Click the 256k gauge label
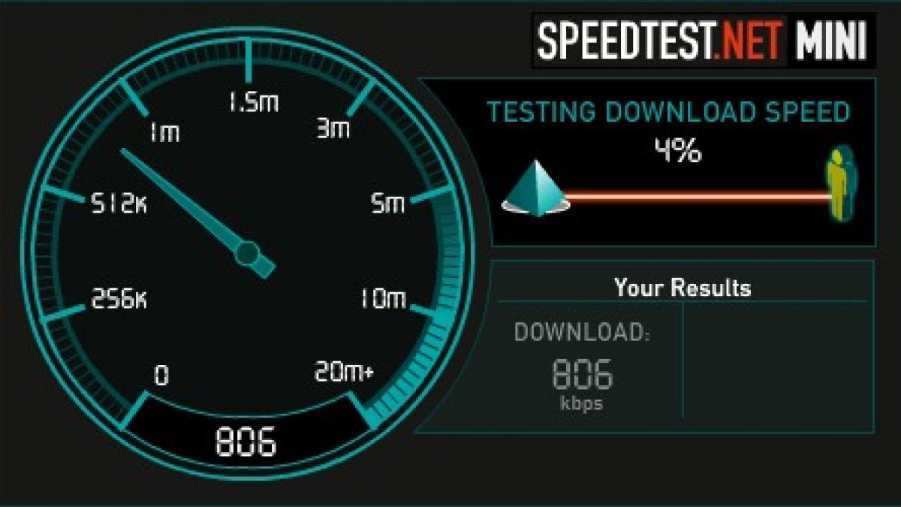 [119, 299]
